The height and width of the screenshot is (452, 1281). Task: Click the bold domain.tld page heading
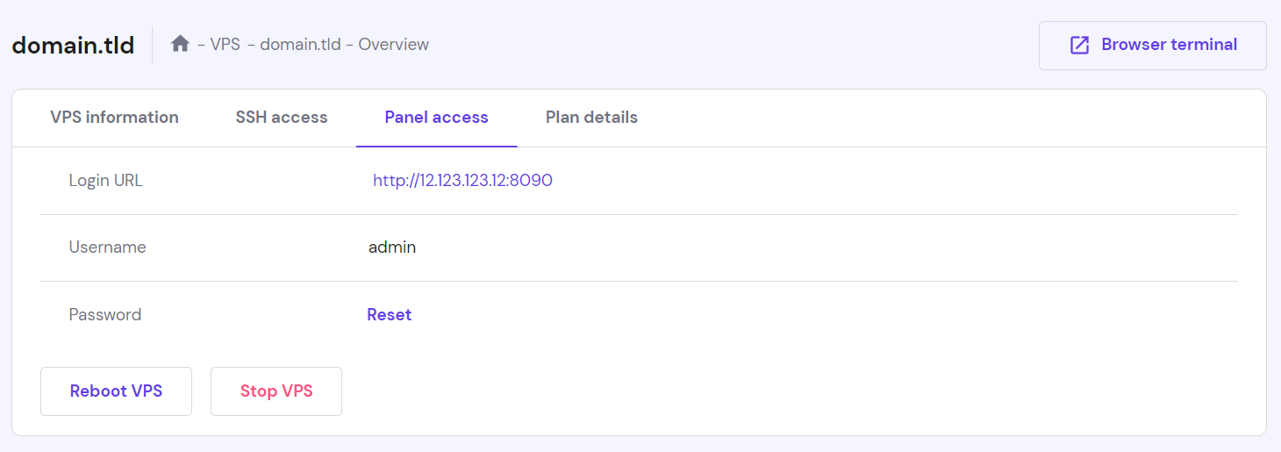73,46
